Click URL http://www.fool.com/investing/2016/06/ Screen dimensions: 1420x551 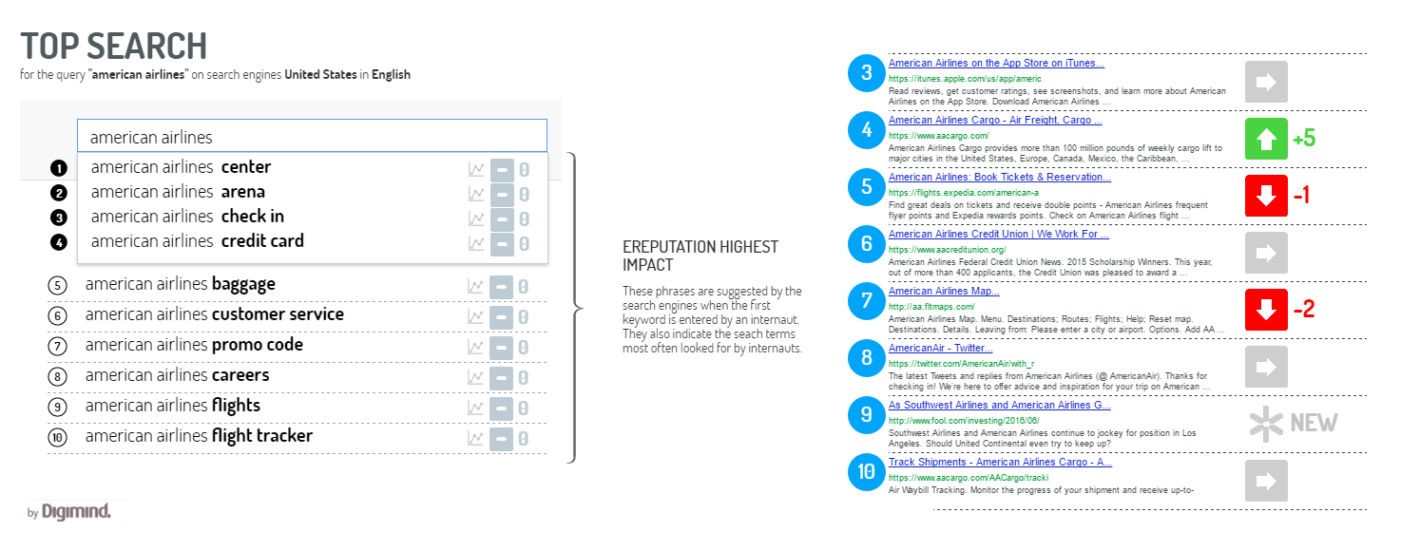point(964,421)
